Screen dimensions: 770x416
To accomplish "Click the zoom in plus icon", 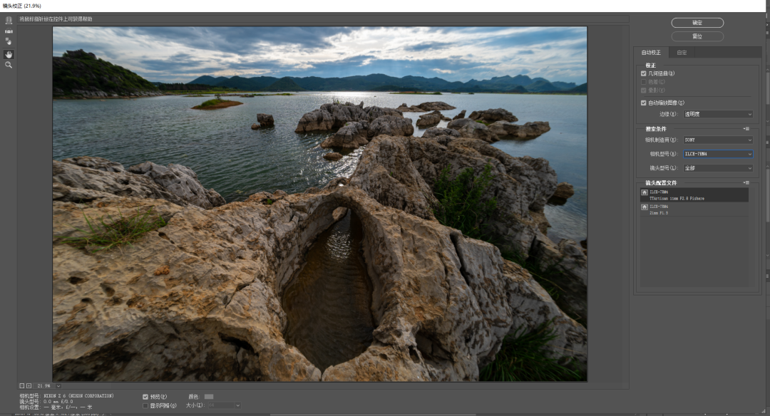I will pyautogui.click(x=29, y=385).
